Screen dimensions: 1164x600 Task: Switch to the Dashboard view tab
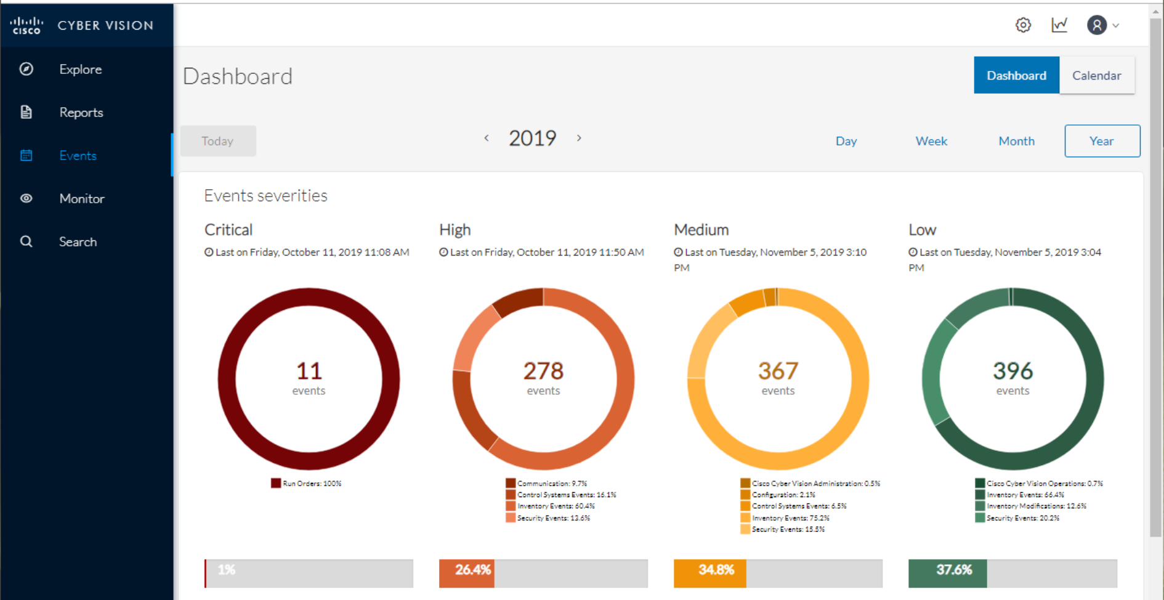coord(1016,75)
